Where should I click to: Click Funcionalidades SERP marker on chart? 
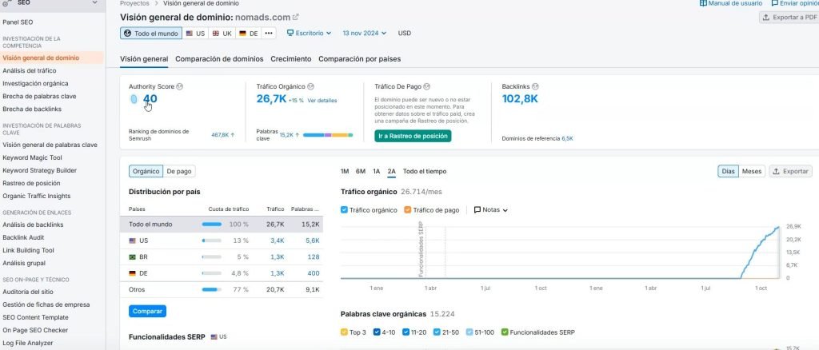point(421,250)
